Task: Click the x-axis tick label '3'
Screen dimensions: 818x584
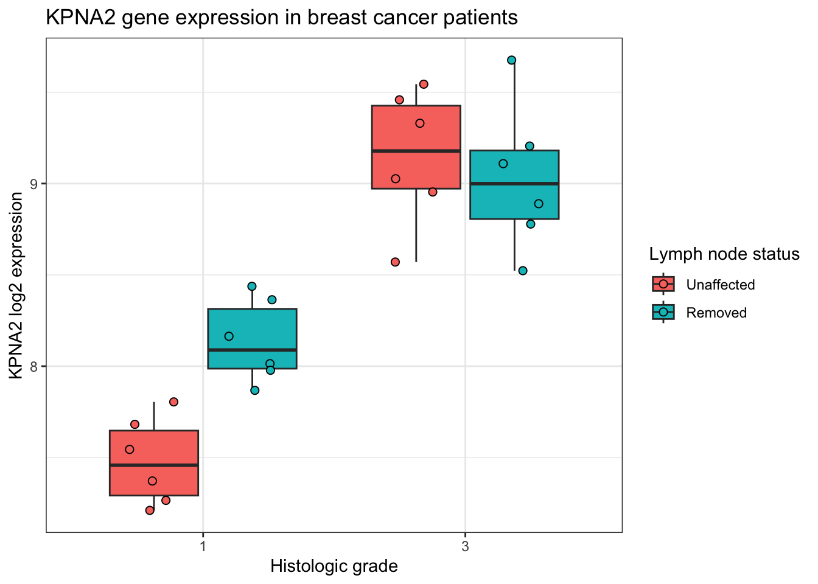Action: (x=466, y=546)
